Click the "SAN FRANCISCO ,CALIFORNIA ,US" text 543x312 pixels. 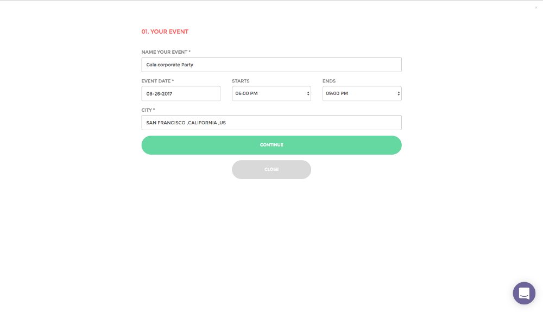[x=186, y=123]
